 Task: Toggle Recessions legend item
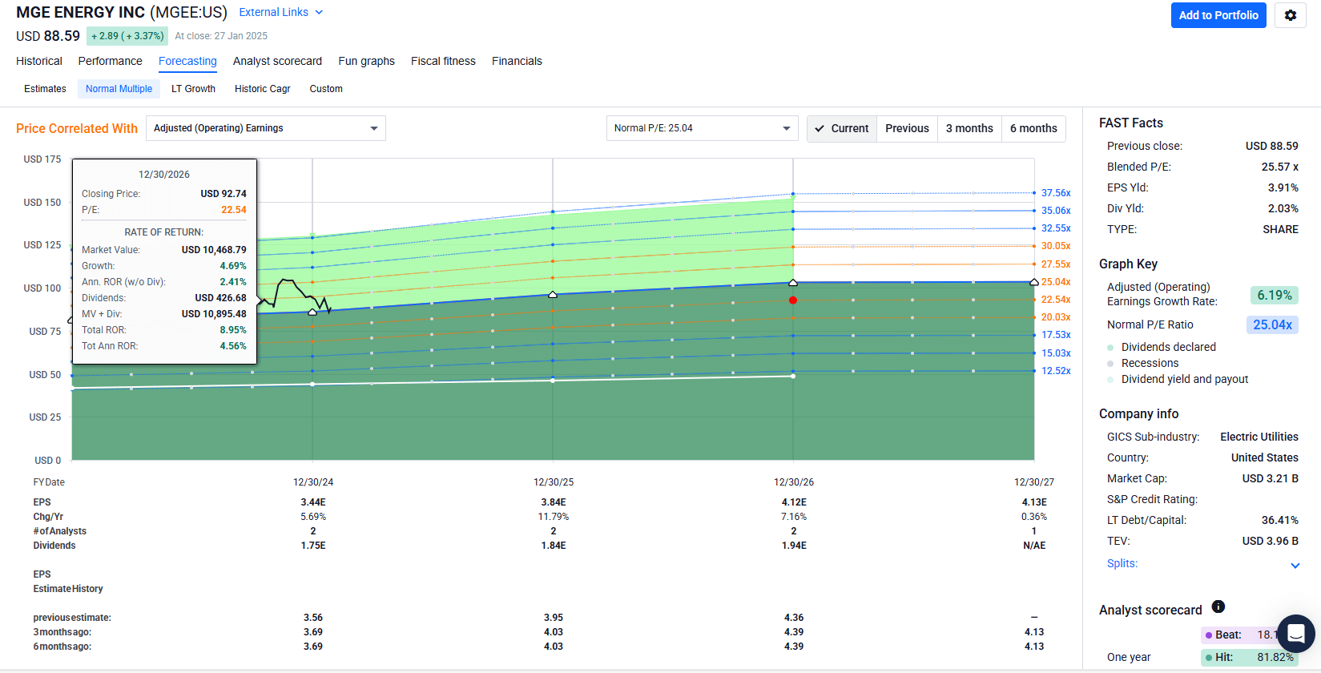pos(1150,363)
